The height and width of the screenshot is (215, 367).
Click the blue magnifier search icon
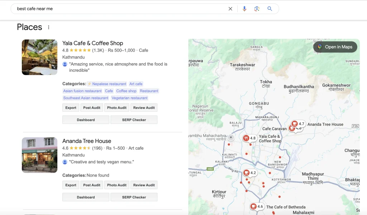point(270,9)
